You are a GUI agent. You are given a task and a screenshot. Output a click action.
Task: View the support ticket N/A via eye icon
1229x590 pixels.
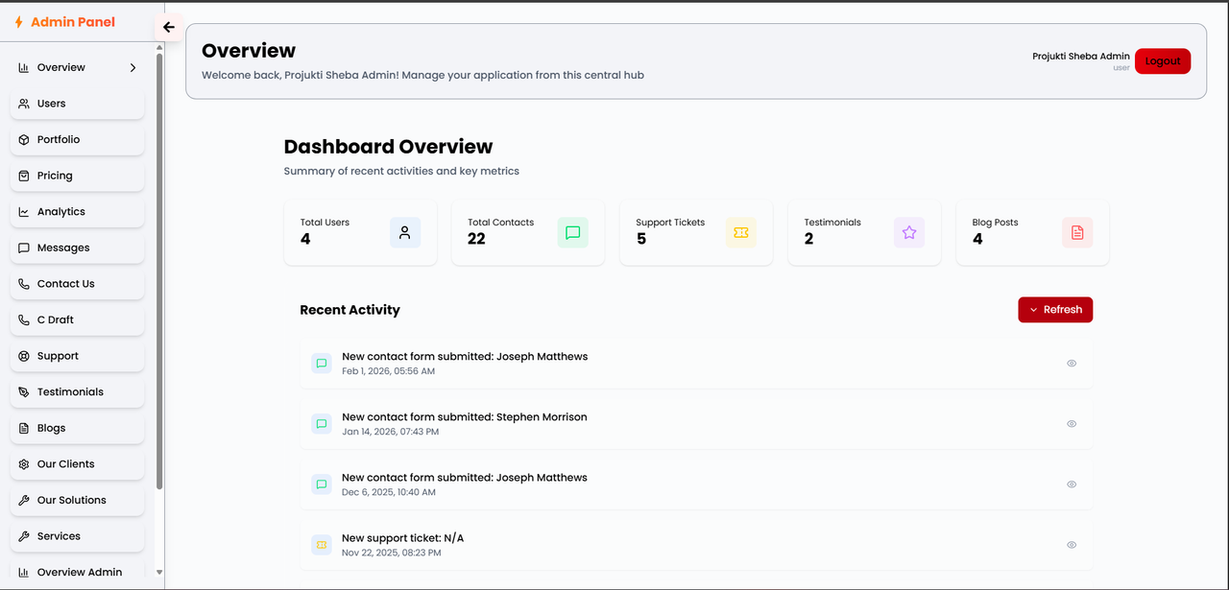point(1072,545)
